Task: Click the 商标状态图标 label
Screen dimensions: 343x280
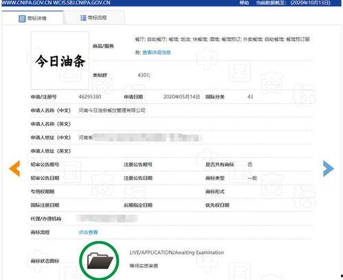Action: tap(45, 261)
